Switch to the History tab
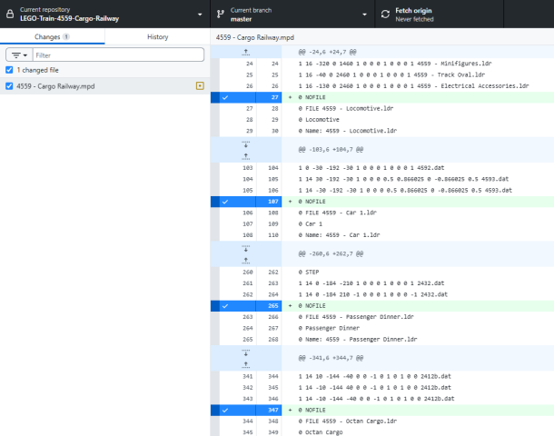Screen dimensions: 554x436 click(x=157, y=37)
